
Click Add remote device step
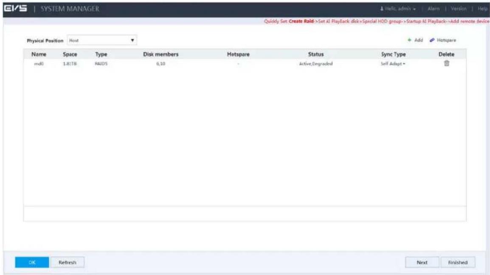[469, 21]
